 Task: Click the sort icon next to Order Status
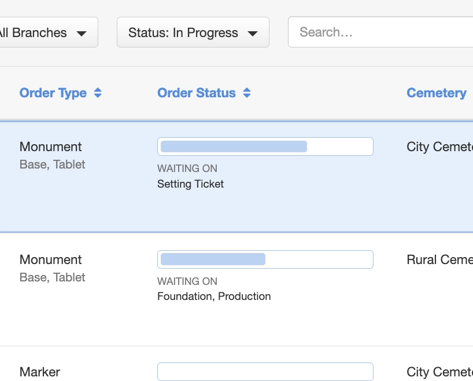[246, 93]
